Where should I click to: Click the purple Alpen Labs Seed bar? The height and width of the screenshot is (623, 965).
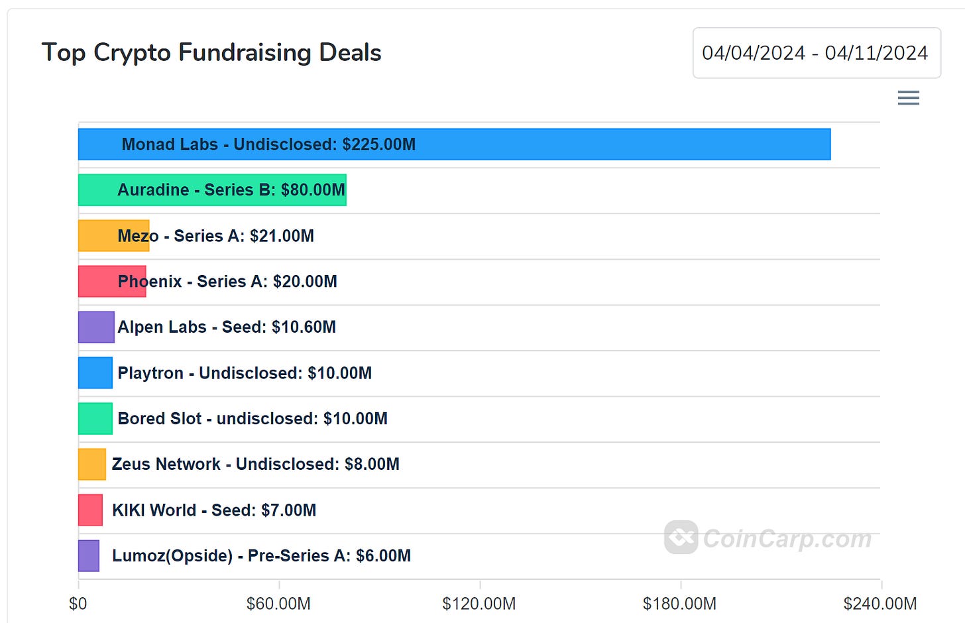click(x=96, y=327)
